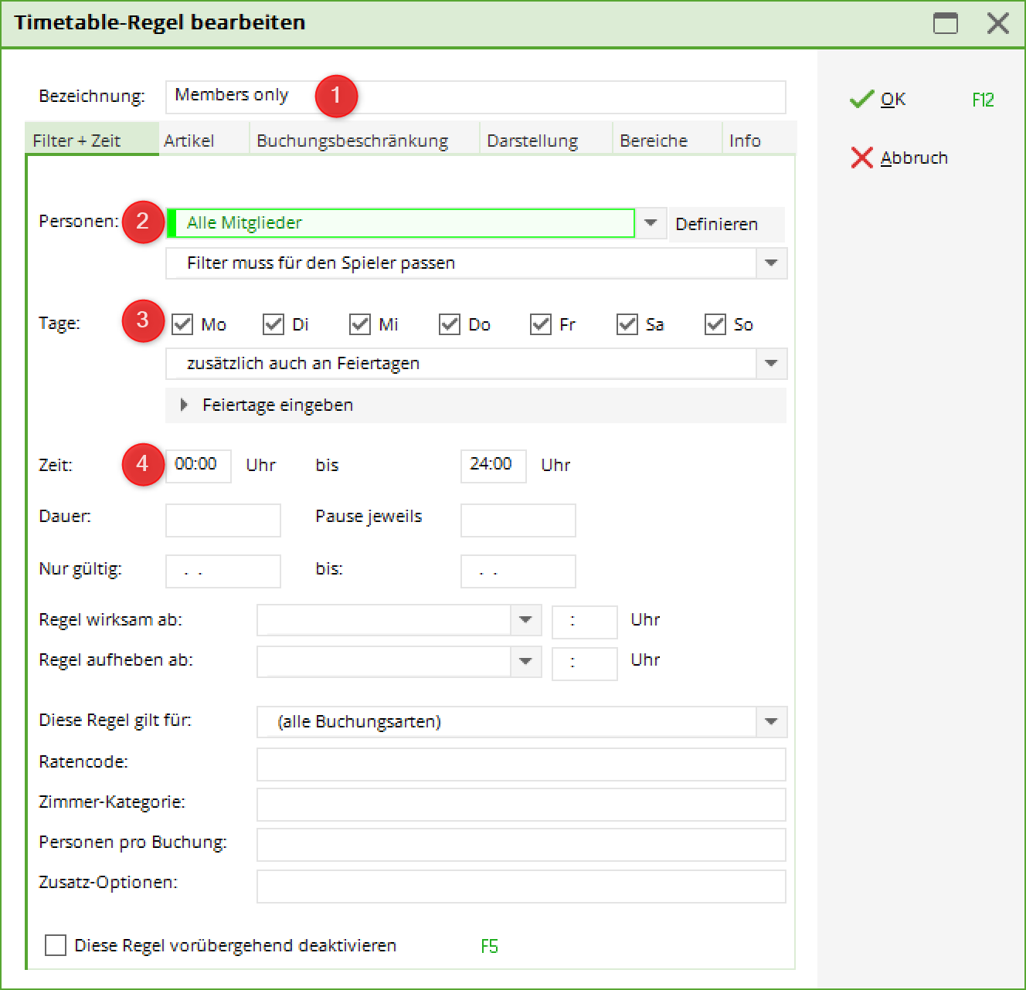
Task: Click the Ratencode input field
Action: tap(521, 764)
